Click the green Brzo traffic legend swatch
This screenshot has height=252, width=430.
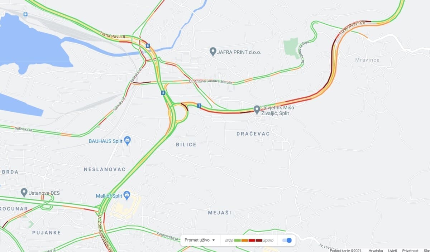pyautogui.click(x=237, y=240)
